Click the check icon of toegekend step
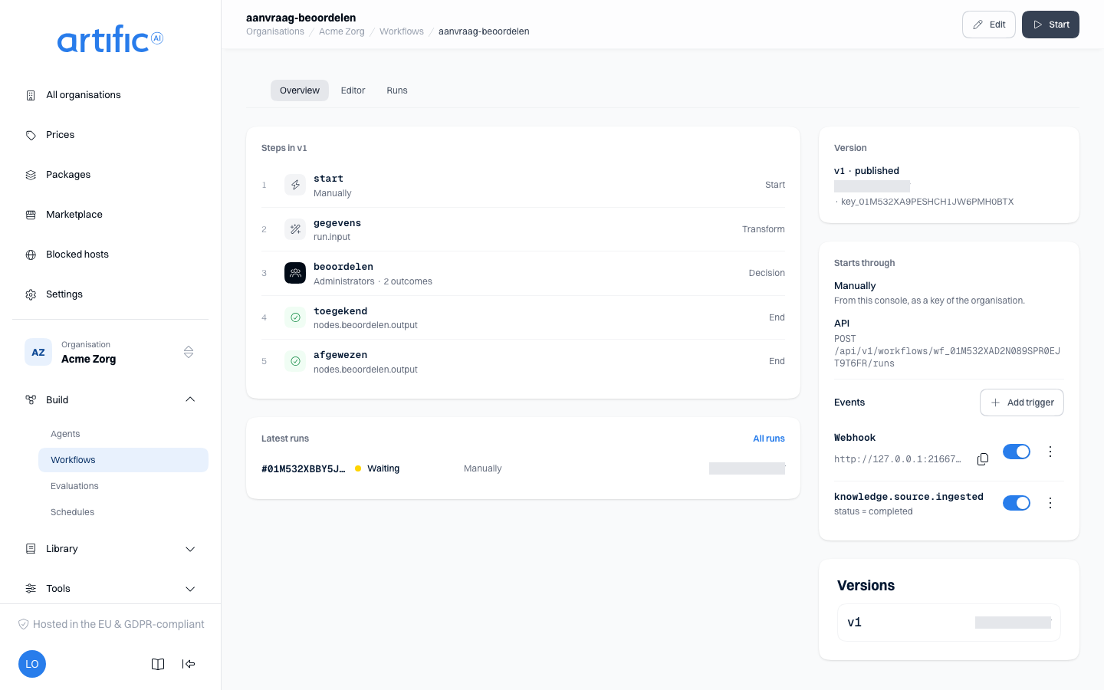This screenshot has height=690, width=1104. coord(295,317)
